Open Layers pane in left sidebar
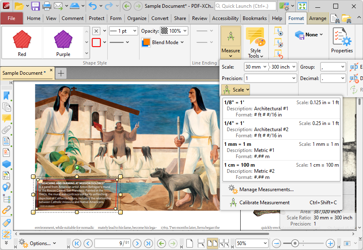Screen dimensions: 363x250 click(x=7, y=164)
